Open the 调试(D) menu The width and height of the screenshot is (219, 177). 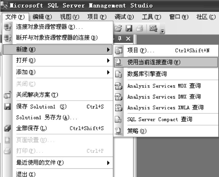pos(124,17)
